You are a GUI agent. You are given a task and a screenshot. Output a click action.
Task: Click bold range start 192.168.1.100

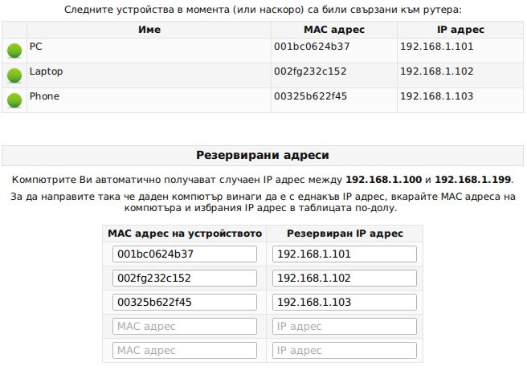click(x=383, y=180)
